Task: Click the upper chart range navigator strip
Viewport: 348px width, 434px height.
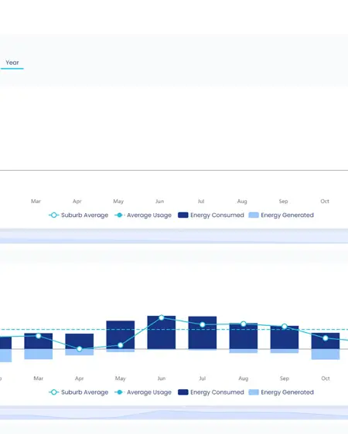Action: point(174,236)
